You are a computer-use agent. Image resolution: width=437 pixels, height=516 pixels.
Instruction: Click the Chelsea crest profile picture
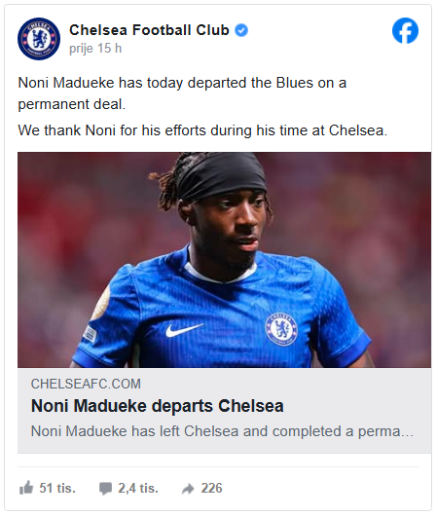(x=39, y=39)
